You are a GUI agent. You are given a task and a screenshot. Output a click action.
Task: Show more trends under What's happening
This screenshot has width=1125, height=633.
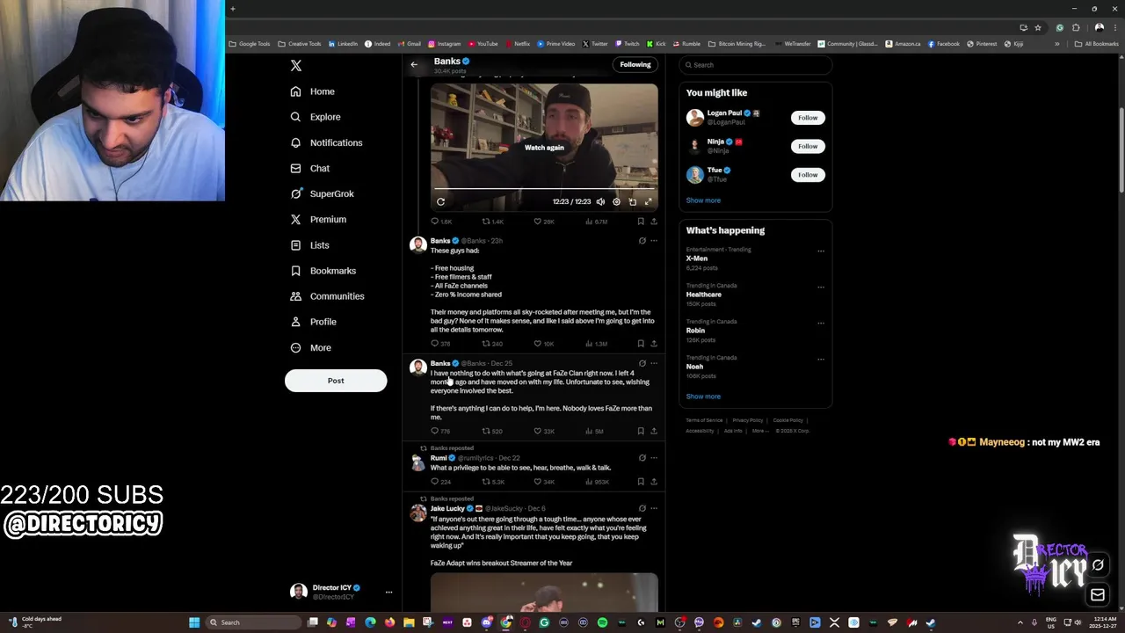coord(703,397)
